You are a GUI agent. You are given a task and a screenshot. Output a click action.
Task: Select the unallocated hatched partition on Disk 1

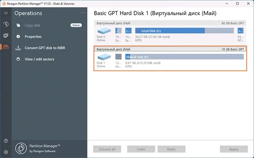[118, 57]
